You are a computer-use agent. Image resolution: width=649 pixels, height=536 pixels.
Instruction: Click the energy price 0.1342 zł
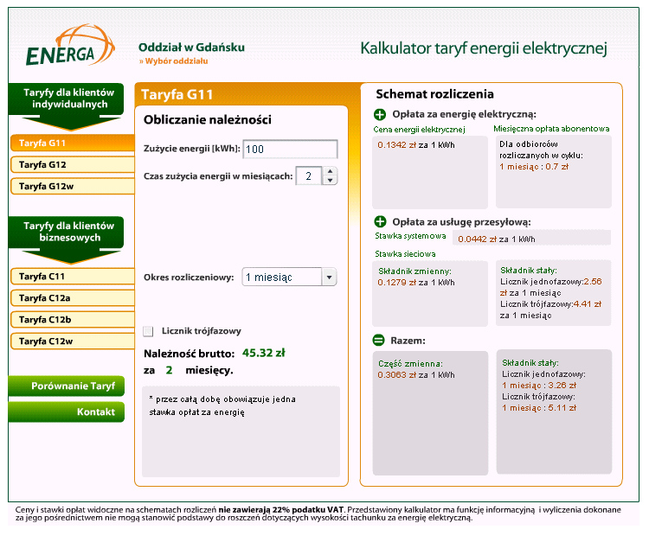[x=396, y=145]
